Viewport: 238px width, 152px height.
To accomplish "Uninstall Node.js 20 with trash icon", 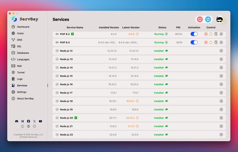I will [x=221, y=118].
